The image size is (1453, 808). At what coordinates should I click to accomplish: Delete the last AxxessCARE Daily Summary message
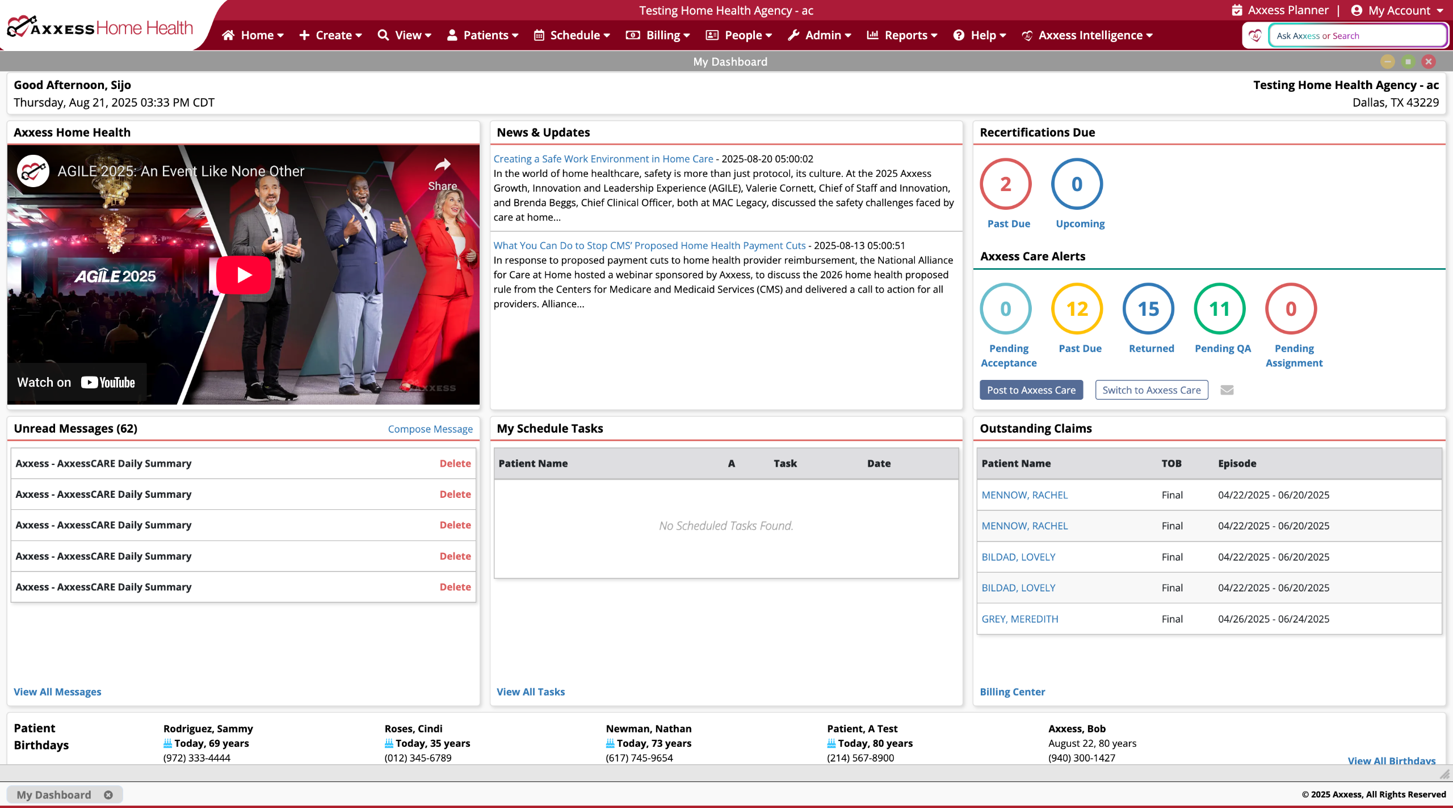pos(455,587)
